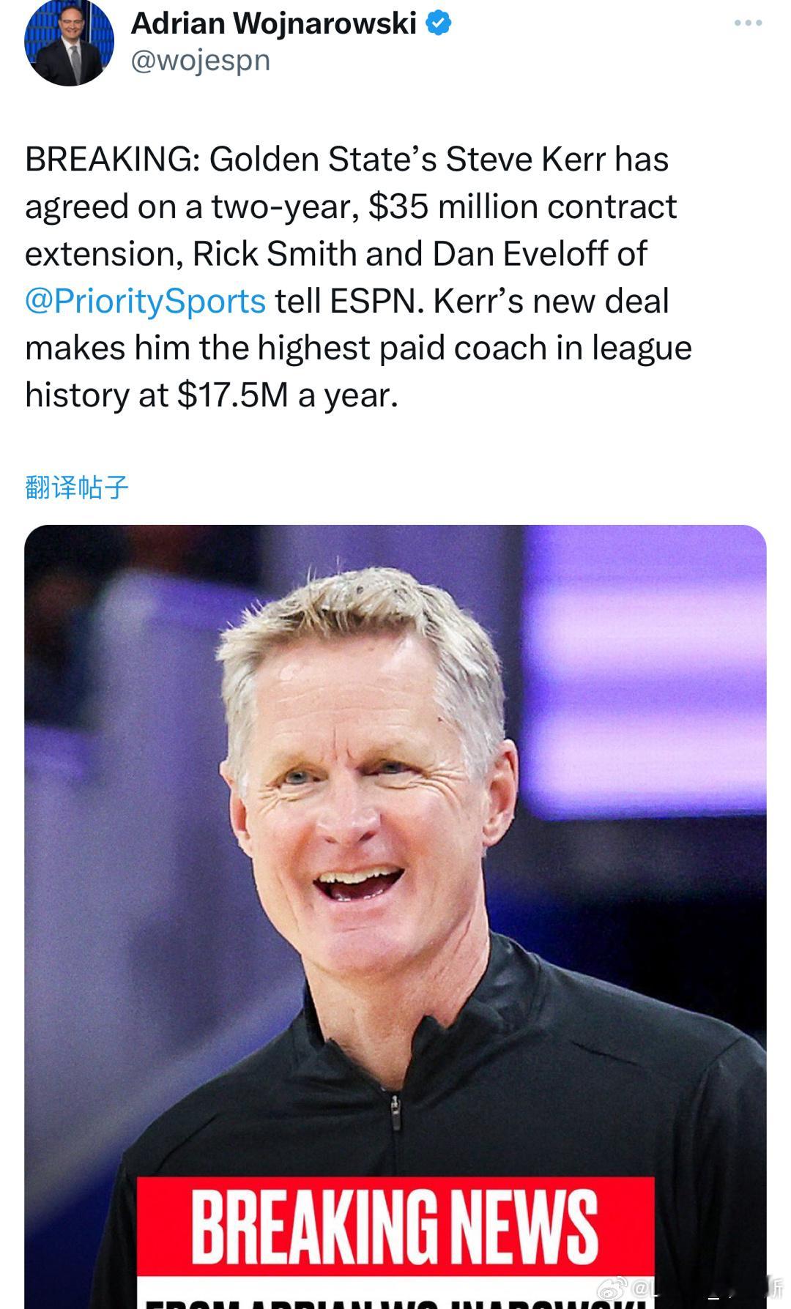Select the Adrian Wojnarowski display name
791x1309 pixels.
click(x=273, y=23)
